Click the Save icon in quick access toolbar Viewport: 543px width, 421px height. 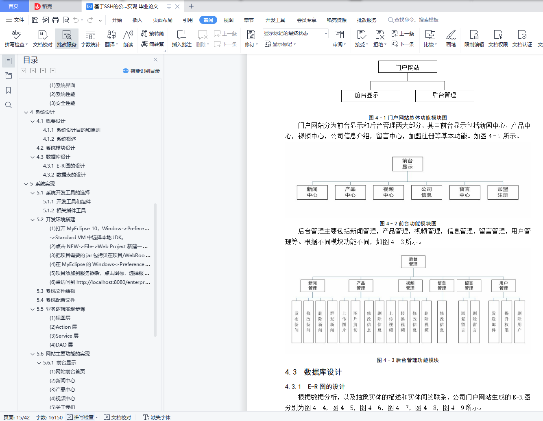pyautogui.click(x=35, y=20)
